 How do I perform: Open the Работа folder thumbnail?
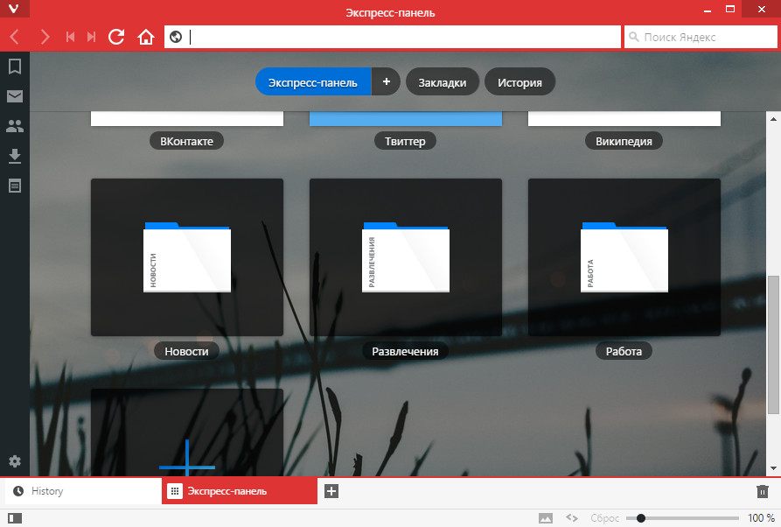[624, 257]
